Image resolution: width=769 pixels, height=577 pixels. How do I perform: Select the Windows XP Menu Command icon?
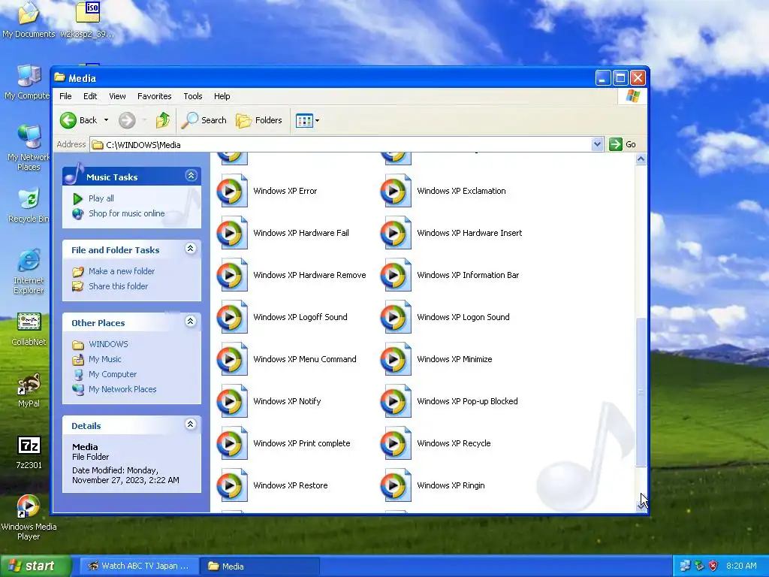click(x=232, y=359)
